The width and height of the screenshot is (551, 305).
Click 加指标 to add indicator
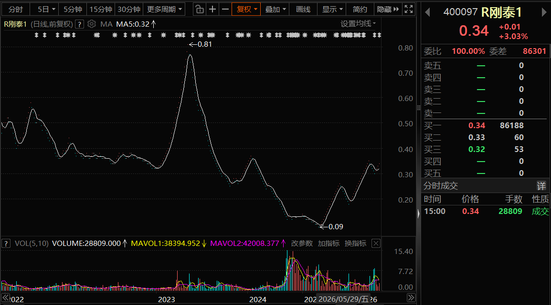[x=328, y=244]
